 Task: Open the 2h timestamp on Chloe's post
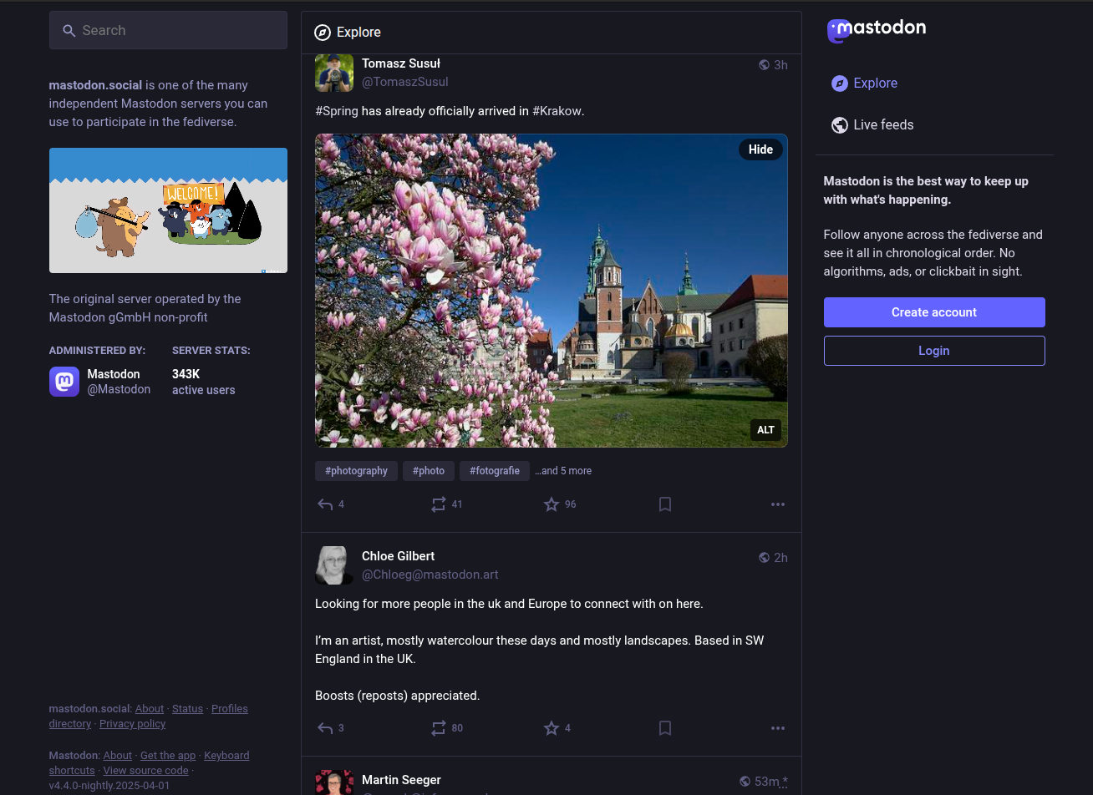[x=780, y=558]
